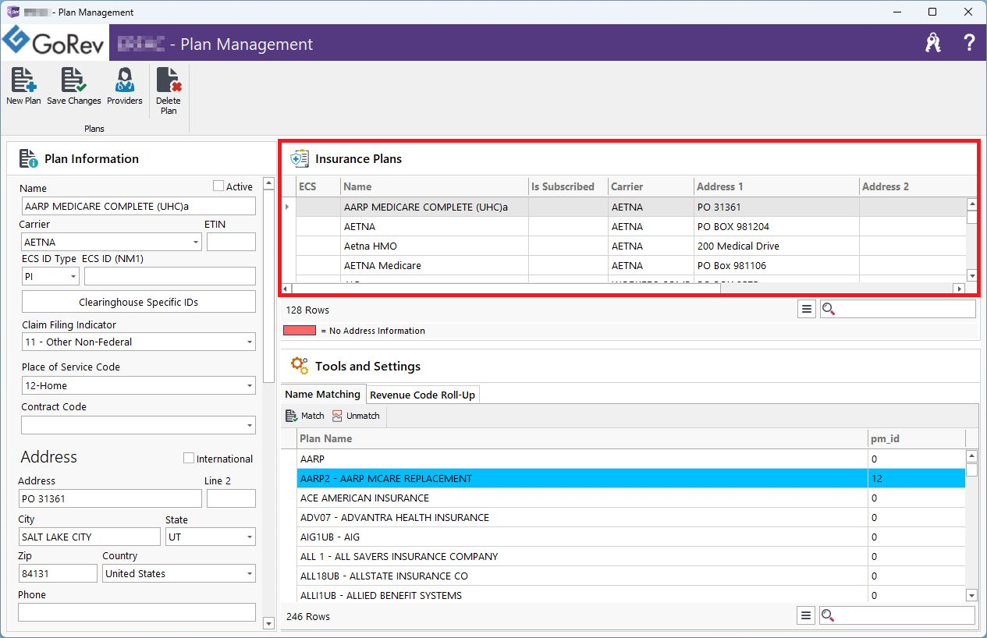The image size is (987, 638).
Task: Click the ETIN input field
Action: (x=231, y=242)
